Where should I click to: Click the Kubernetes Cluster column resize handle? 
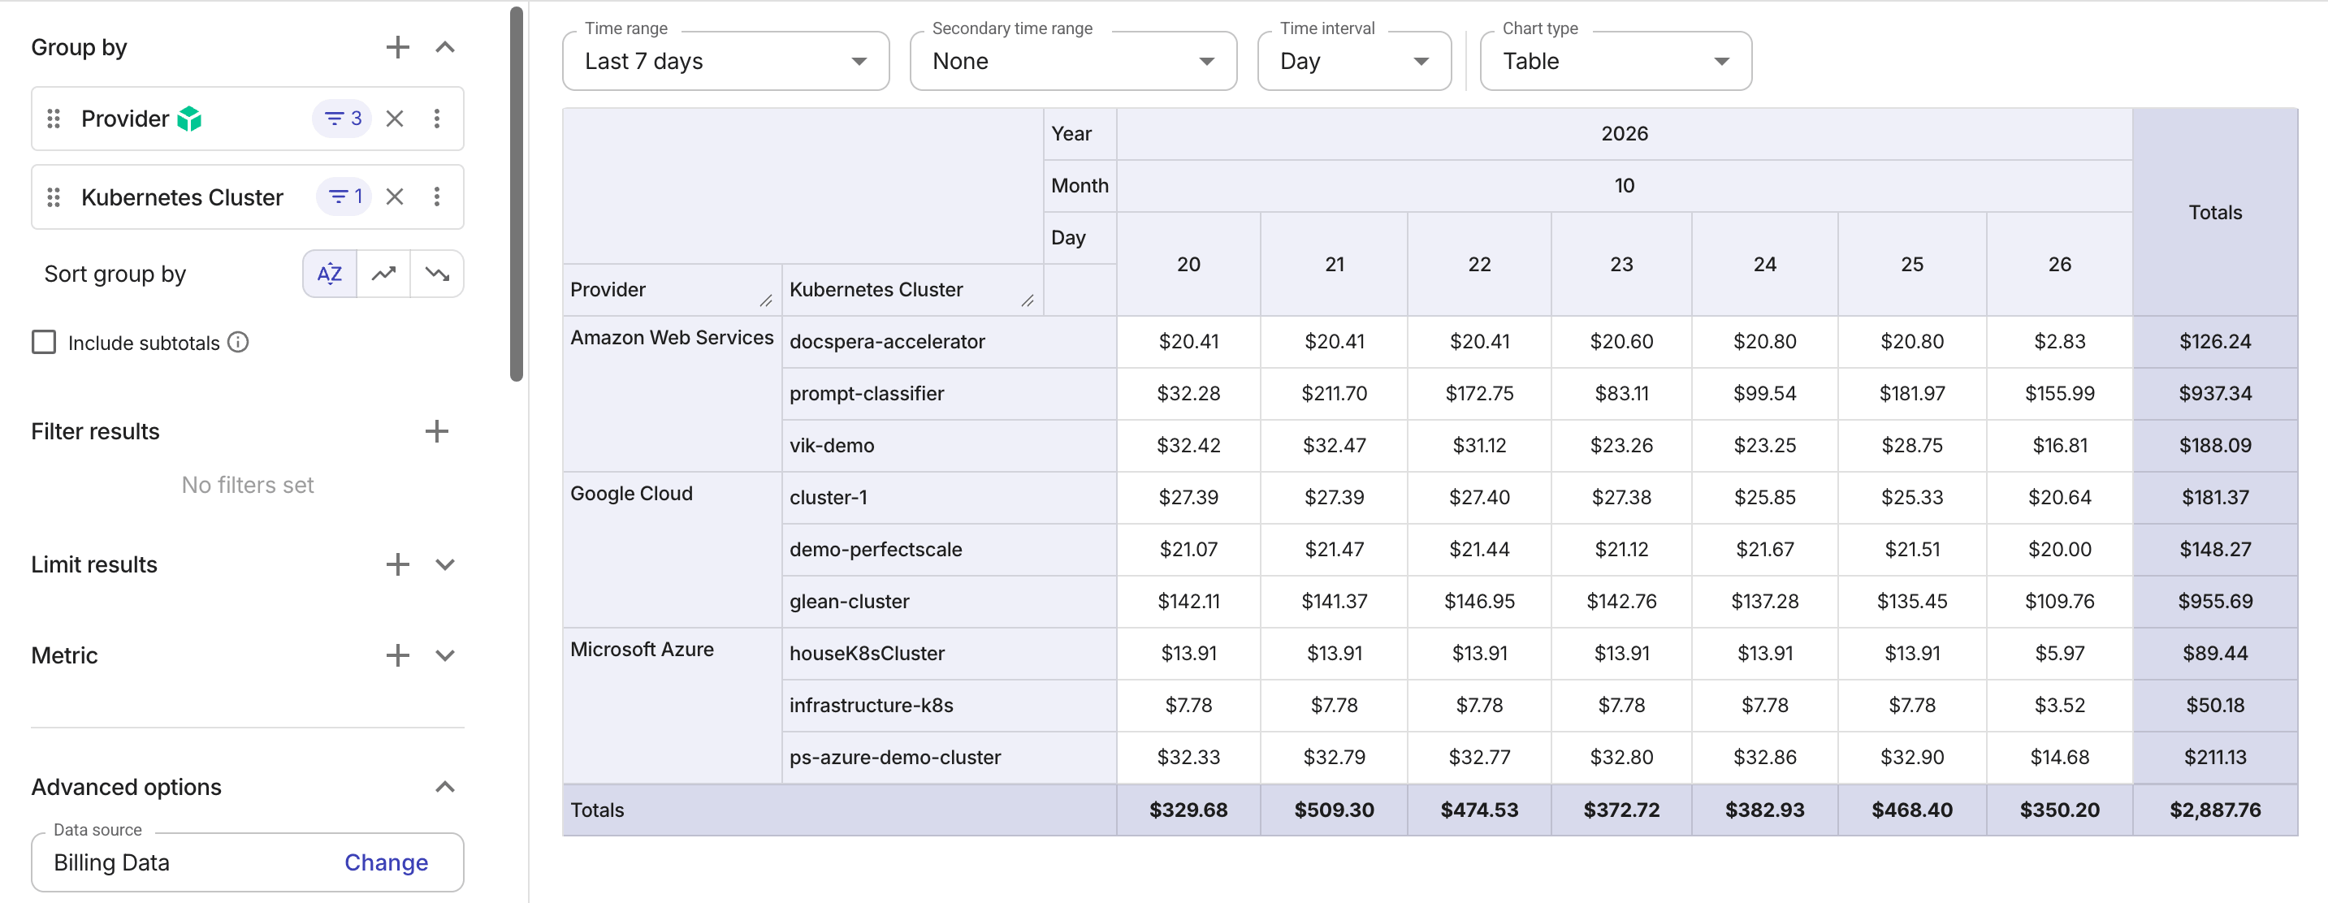click(x=1028, y=301)
